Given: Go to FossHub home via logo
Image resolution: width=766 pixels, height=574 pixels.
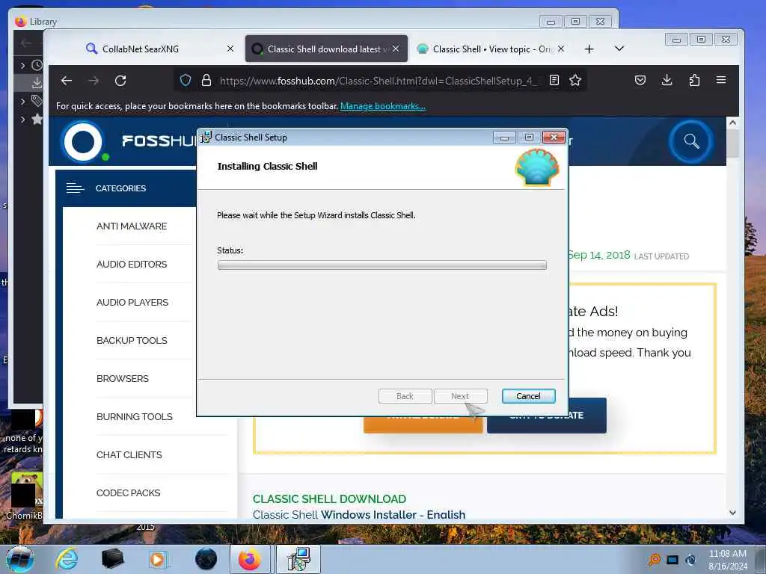Looking at the screenshot, I should pos(83,141).
